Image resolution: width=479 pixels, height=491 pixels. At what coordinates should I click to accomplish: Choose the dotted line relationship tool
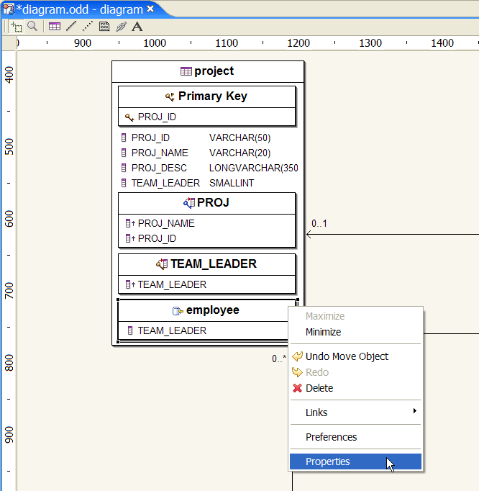[87, 27]
